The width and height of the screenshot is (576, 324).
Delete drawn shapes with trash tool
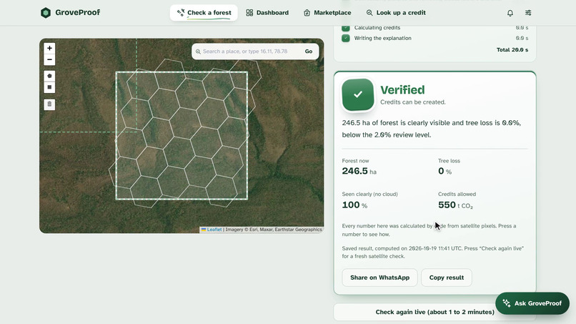click(x=49, y=104)
